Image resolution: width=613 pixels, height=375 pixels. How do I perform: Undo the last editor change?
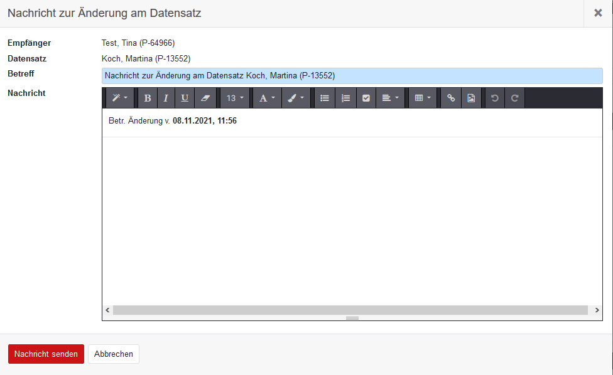tap(495, 98)
